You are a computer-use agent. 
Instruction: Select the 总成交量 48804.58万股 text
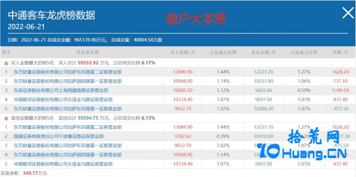[x=137, y=40]
